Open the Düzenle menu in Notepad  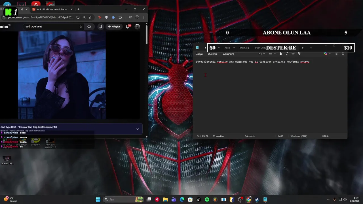[213, 54]
